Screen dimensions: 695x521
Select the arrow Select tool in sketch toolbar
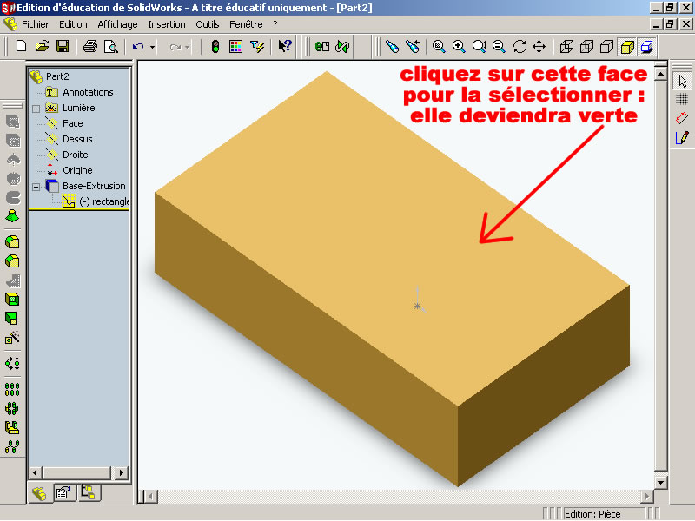point(682,82)
